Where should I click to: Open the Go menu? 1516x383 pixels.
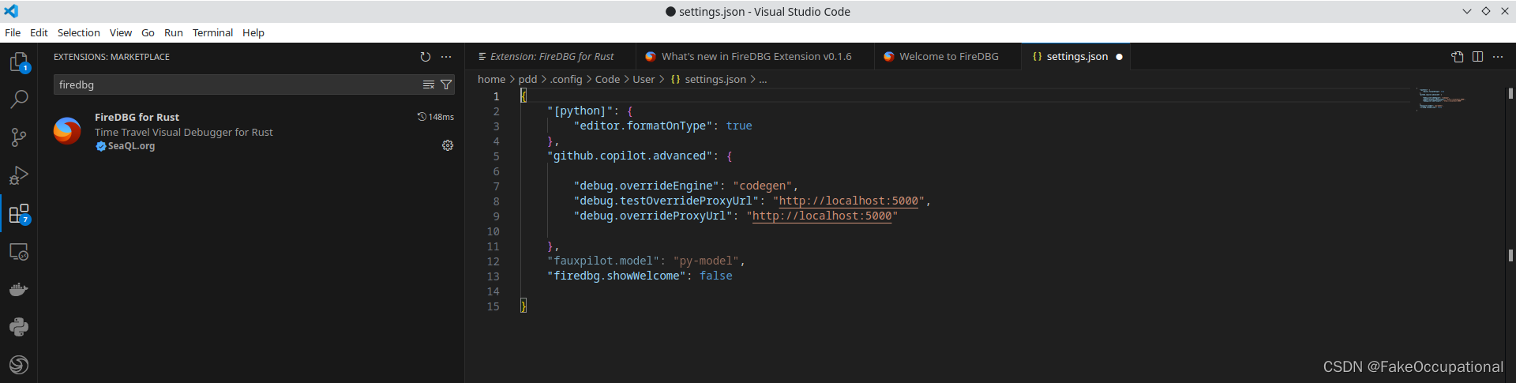coord(148,32)
